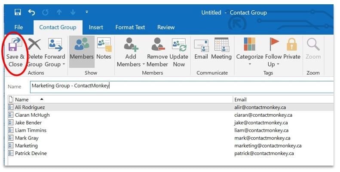340x172 pixels.
Task: Click the patrick@contactmonkey.ca email
Action: (x=264, y=154)
